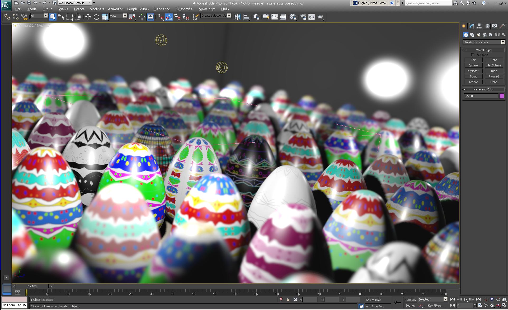Toggle the Selection Lock icon
The height and width of the screenshot is (310, 508).
(x=288, y=299)
